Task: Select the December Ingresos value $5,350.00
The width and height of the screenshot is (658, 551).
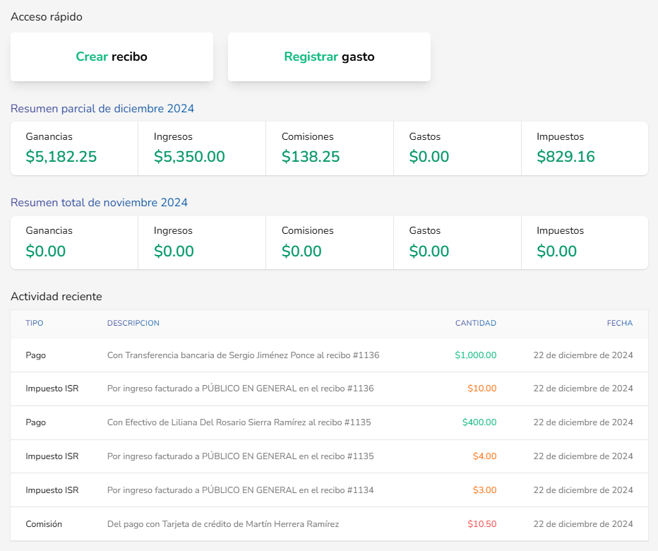Action: click(189, 157)
